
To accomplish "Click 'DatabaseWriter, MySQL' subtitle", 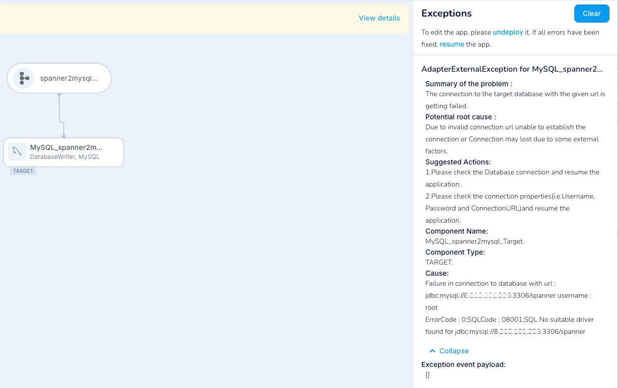I will click(x=65, y=157).
